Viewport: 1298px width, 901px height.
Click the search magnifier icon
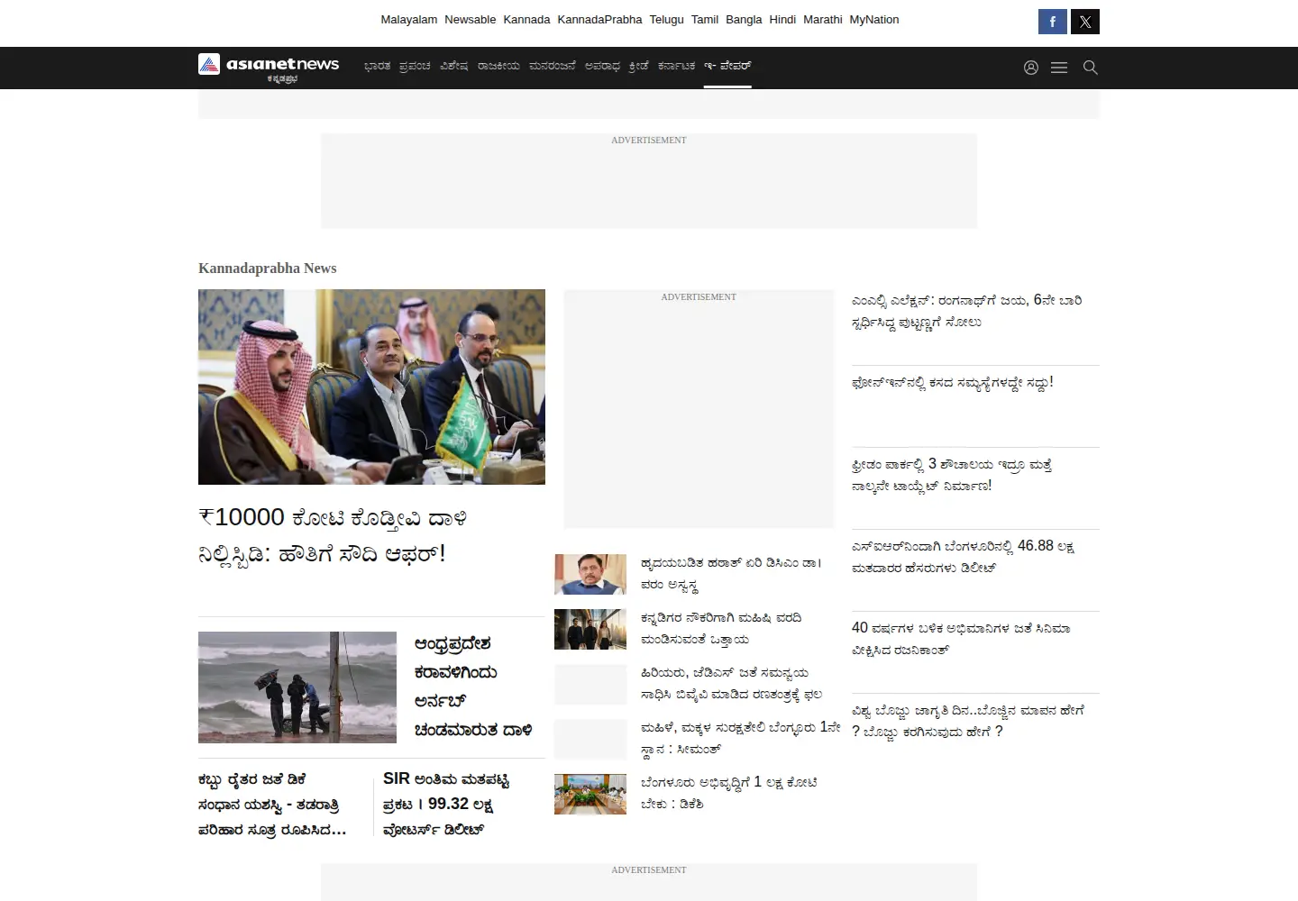pyautogui.click(x=1090, y=68)
